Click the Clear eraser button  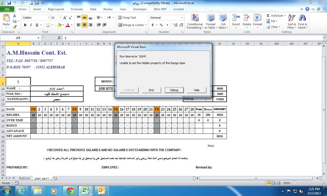(272, 27)
